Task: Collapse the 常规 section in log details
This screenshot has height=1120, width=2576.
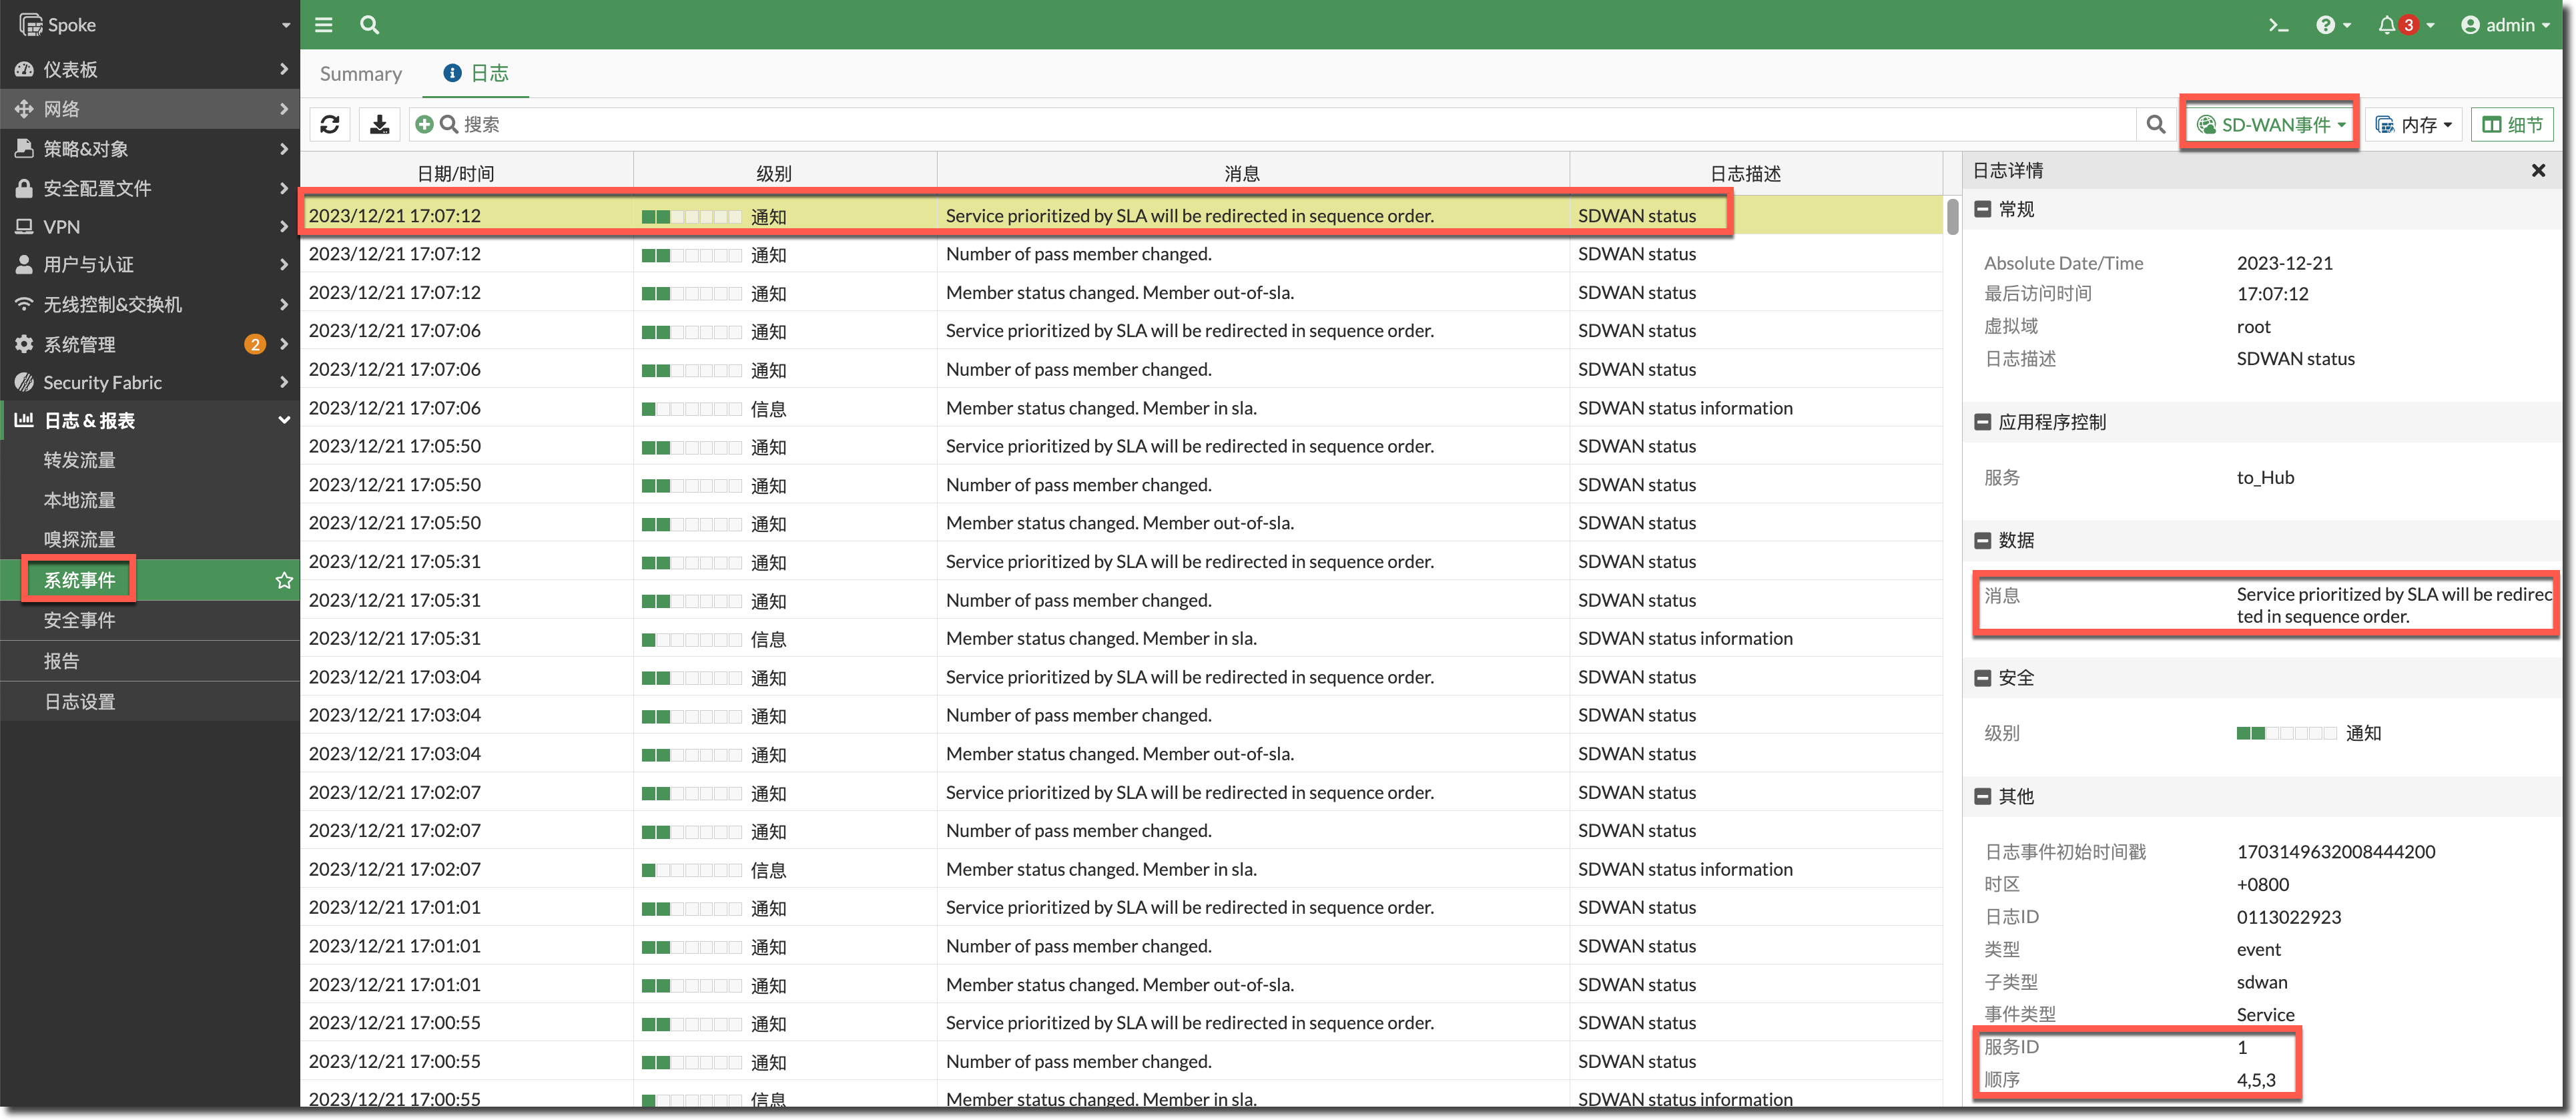Action: 1983,209
